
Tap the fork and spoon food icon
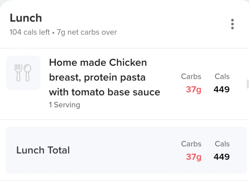coord(23,73)
